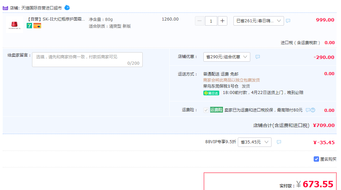
Task: Click the 净含量：80g specification text
Action: point(101,20)
